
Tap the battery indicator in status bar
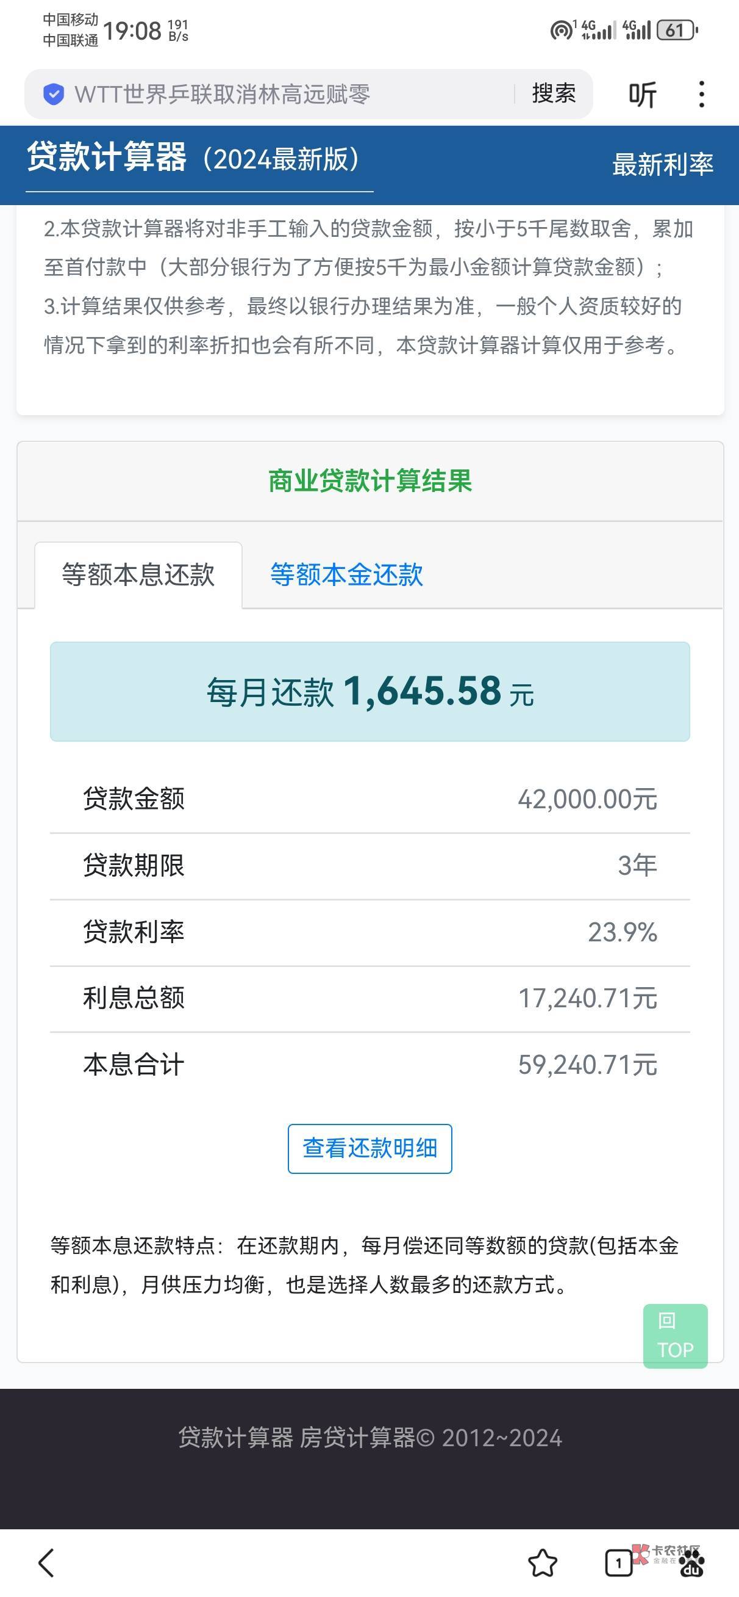pos(677,30)
